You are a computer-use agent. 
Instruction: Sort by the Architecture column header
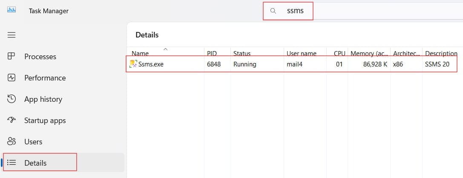[406, 53]
